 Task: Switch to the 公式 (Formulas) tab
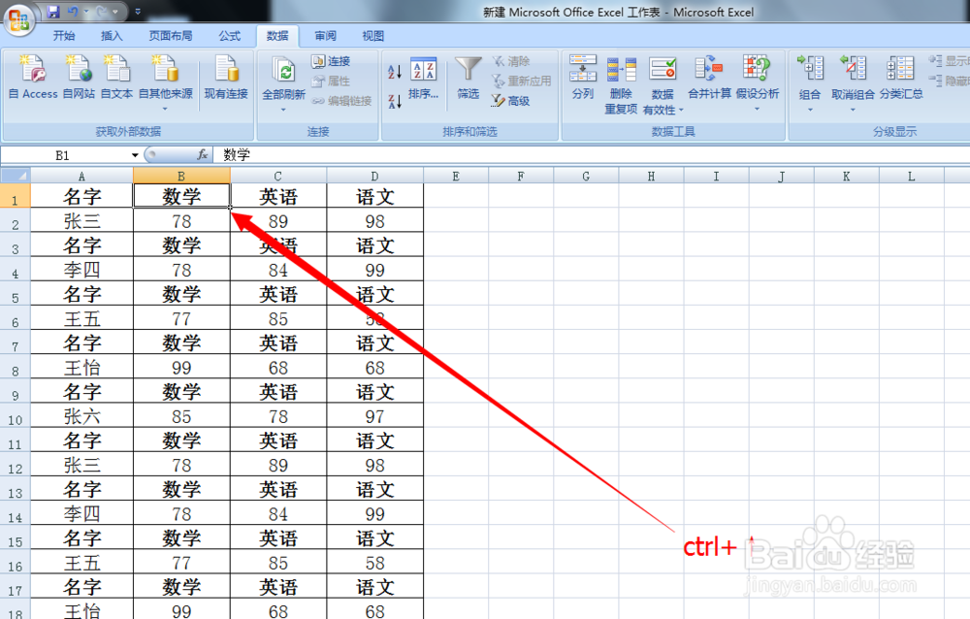coord(229,36)
